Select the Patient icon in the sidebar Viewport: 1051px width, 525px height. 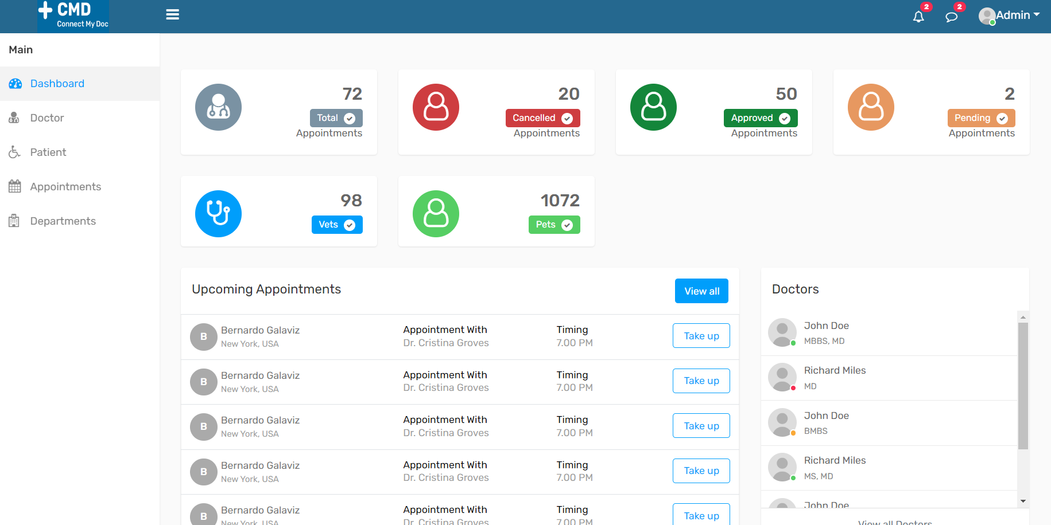(14, 152)
